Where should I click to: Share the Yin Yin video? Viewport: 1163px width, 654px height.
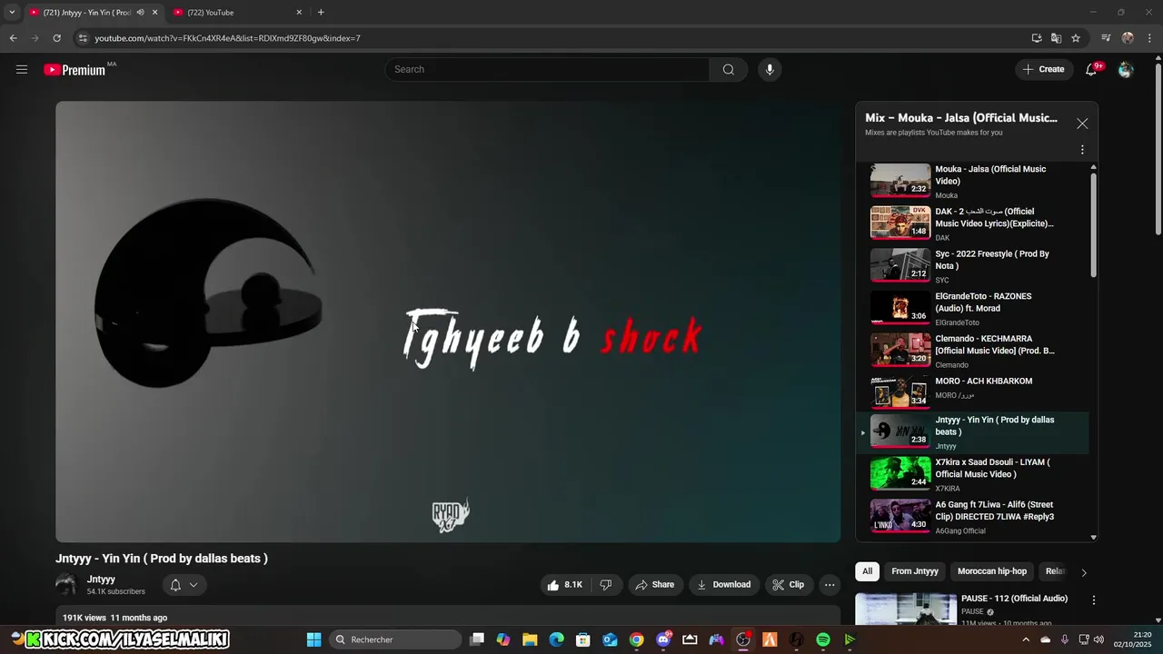(654, 585)
